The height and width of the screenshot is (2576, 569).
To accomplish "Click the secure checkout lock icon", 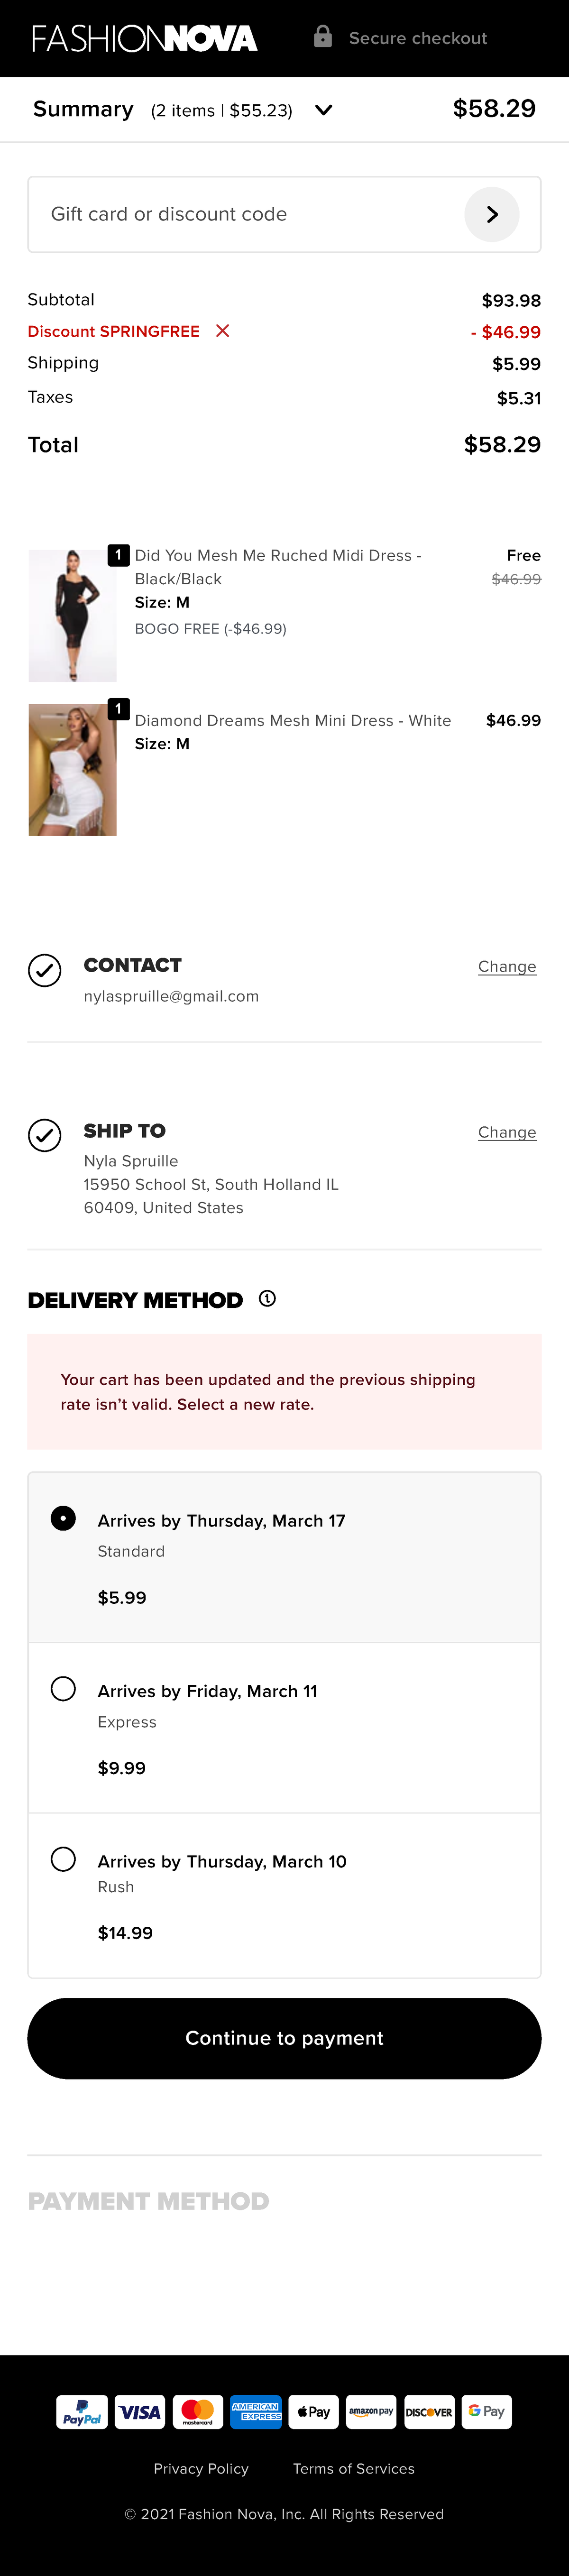I will (322, 36).
